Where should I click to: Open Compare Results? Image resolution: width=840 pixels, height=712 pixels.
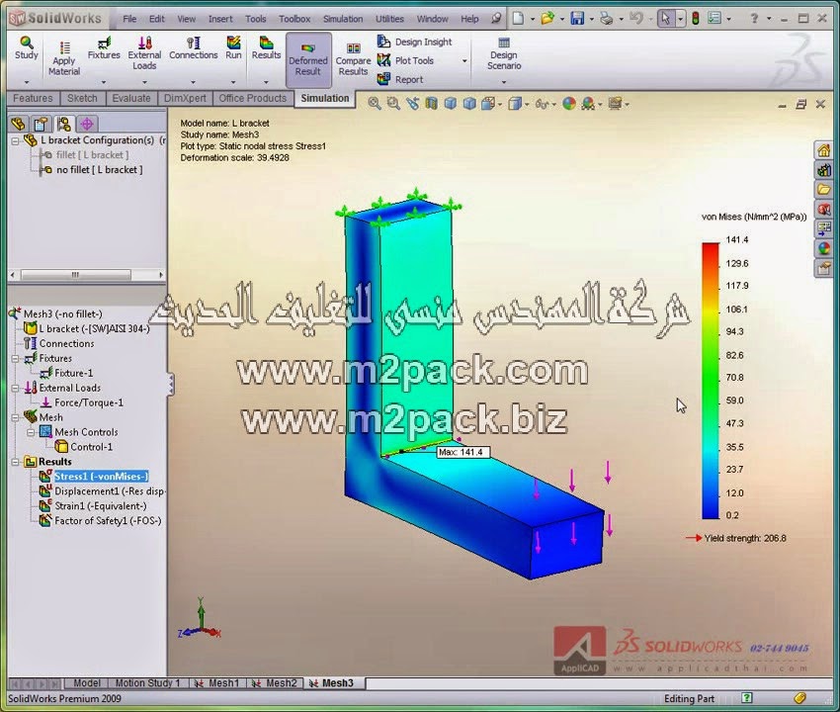353,59
